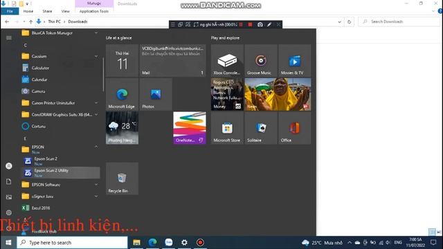Open Excel 2016 from the app list

click(x=60, y=207)
